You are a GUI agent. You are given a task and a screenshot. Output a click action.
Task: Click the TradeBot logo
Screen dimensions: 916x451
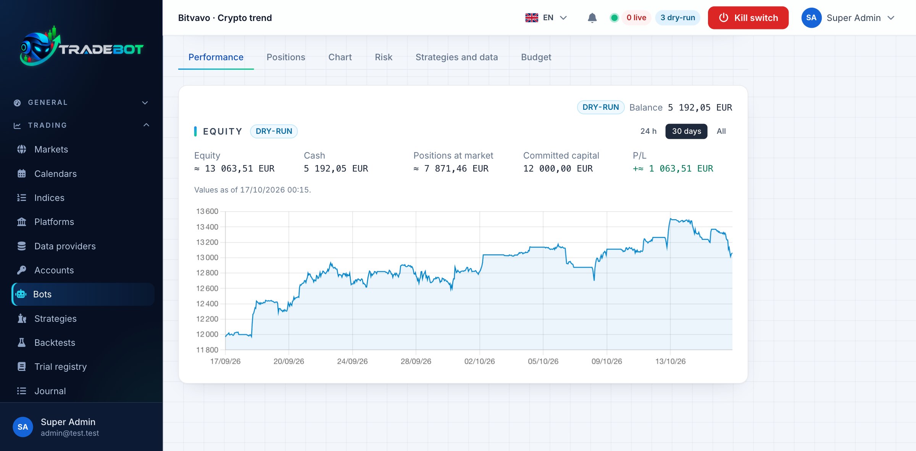coord(81,46)
